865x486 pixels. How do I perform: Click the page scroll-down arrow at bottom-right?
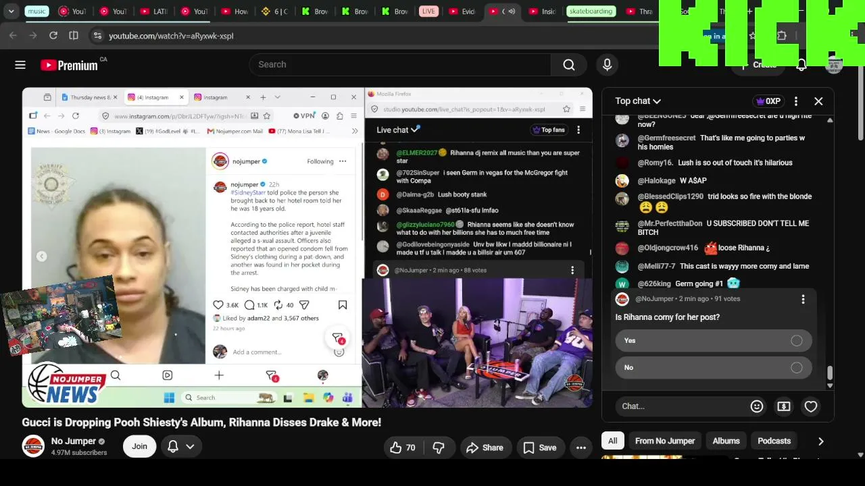860,454
